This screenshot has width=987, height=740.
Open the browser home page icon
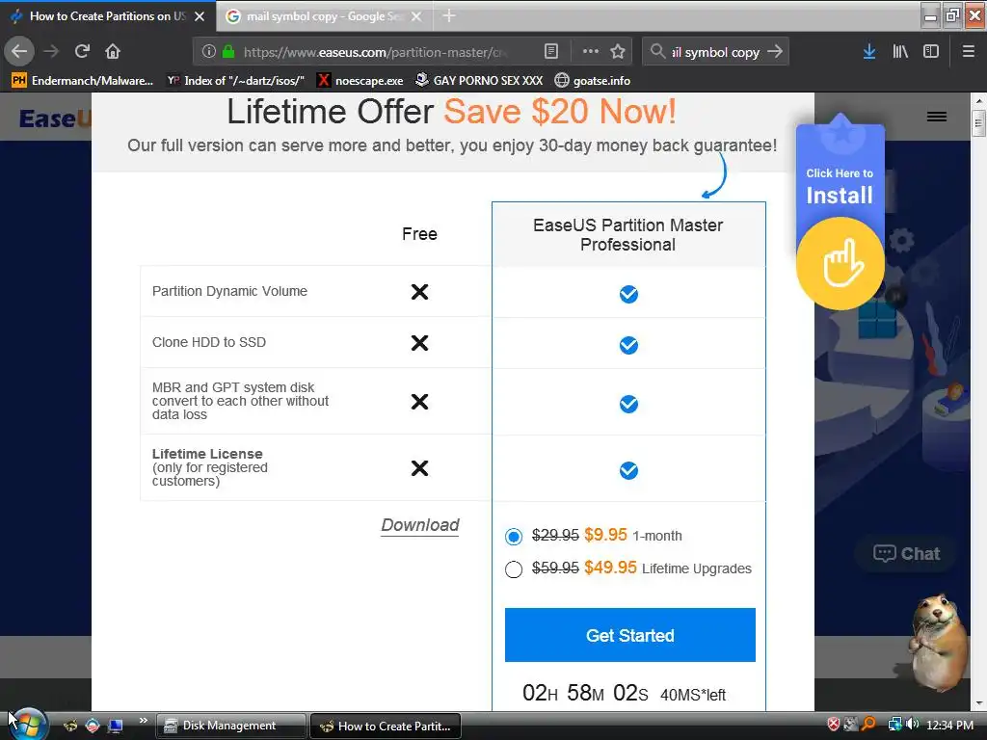tap(113, 52)
